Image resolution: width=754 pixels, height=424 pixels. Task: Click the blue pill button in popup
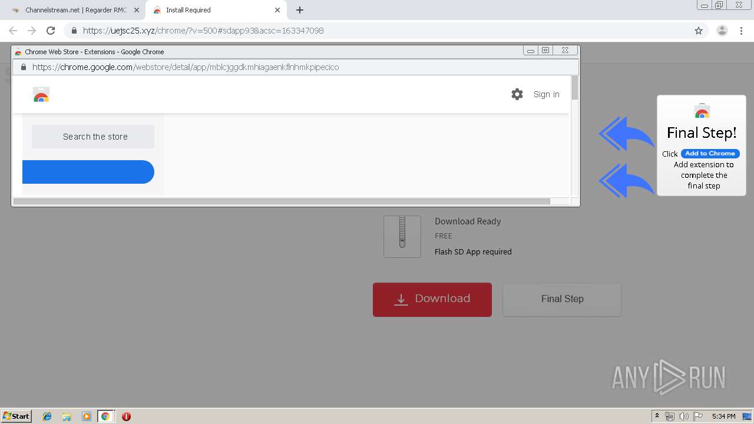point(88,172)
